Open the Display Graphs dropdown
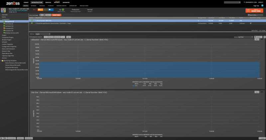Image resolution: width=266 pixels, height=140 pixels. (43, 34)
